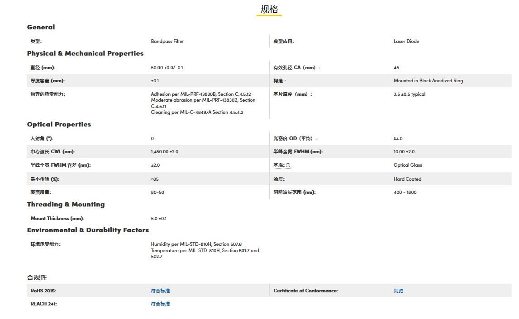The image size is (519, 319).
Task: Click the Optical Properties section heading
Action: (x=59, y=124)
